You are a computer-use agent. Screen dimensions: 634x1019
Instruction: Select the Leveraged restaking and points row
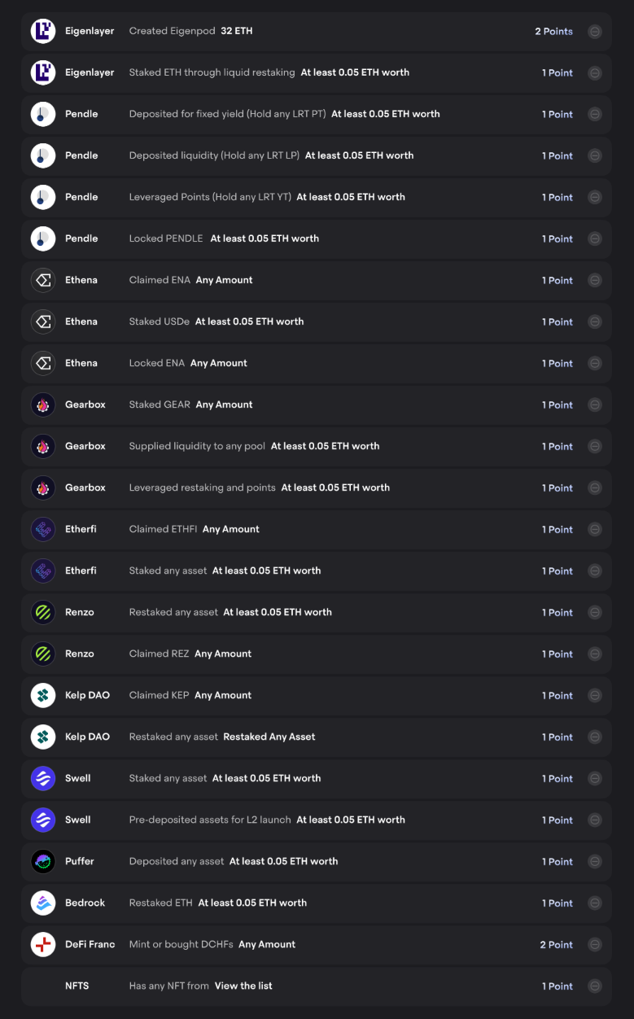tap(317, 488)
